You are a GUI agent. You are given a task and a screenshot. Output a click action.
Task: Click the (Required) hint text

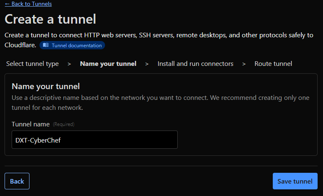(x=64, y=124)
